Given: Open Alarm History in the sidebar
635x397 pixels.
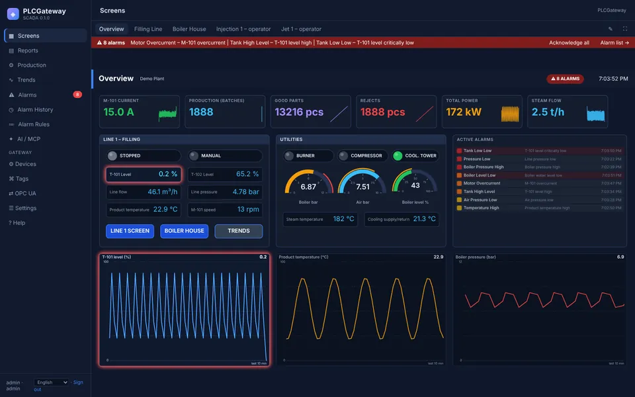Looking at the screenshot, I should [x=46, y=109].
